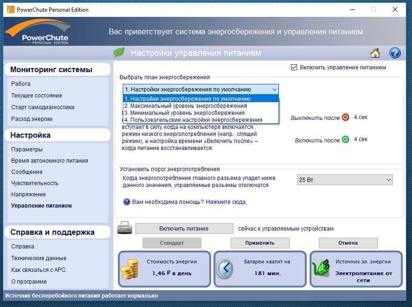This screenshot has width=412, height=307.
Task: Open Старт самодиагностики in sidebar
Action: coord(43,107)
